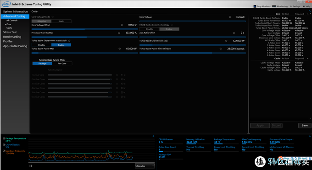This screenshot has width=312, height=170.
Task: Click summary panel scroll down arrow
Action: pos(311,119)
